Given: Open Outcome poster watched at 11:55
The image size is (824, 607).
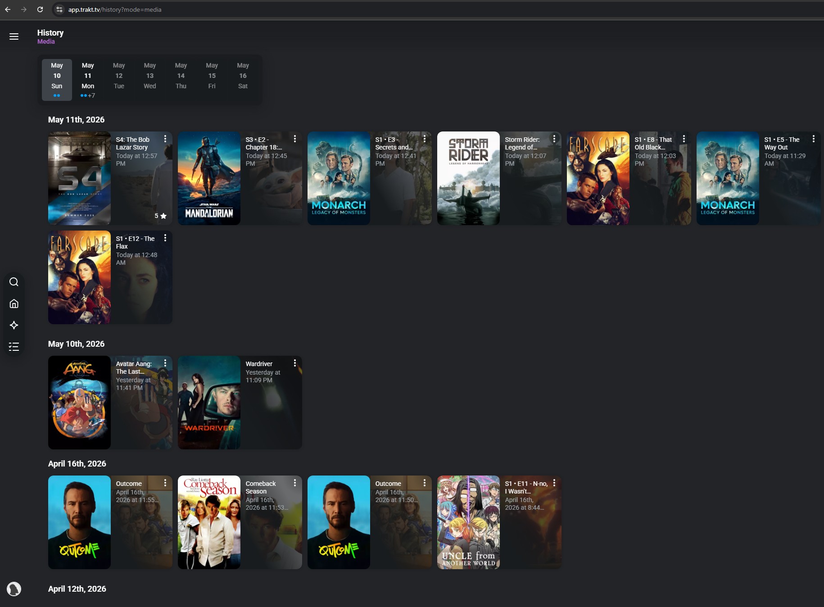Looking at the screenshot, I should point(79,522).
